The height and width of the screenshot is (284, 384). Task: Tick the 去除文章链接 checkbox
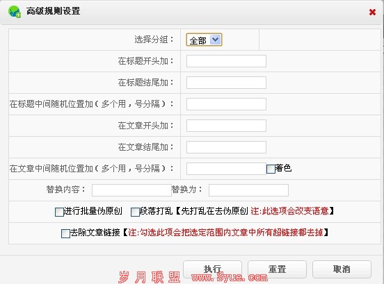[65, 233]
